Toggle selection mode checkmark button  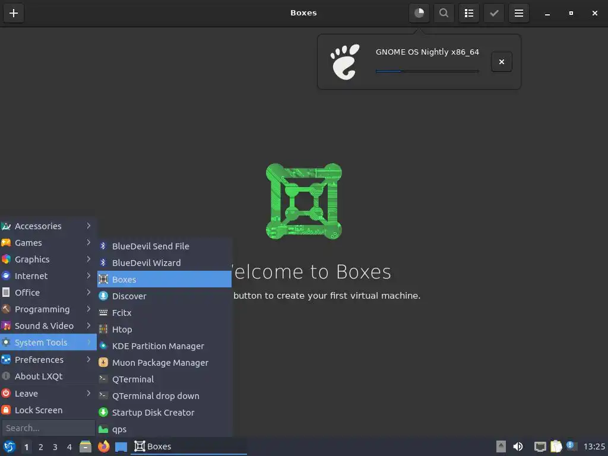[494, 13]
